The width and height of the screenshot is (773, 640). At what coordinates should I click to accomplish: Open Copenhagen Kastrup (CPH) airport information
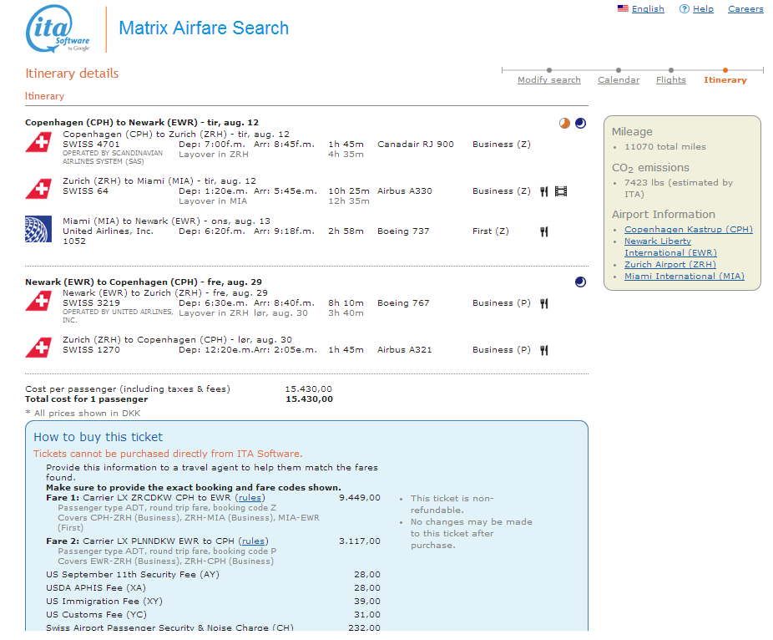point(688,230)
